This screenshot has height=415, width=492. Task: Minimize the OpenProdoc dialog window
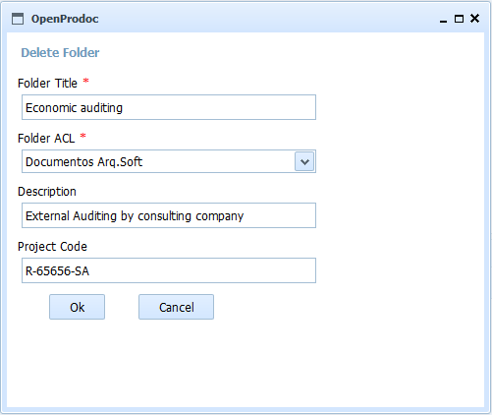(x=443, y=20)
